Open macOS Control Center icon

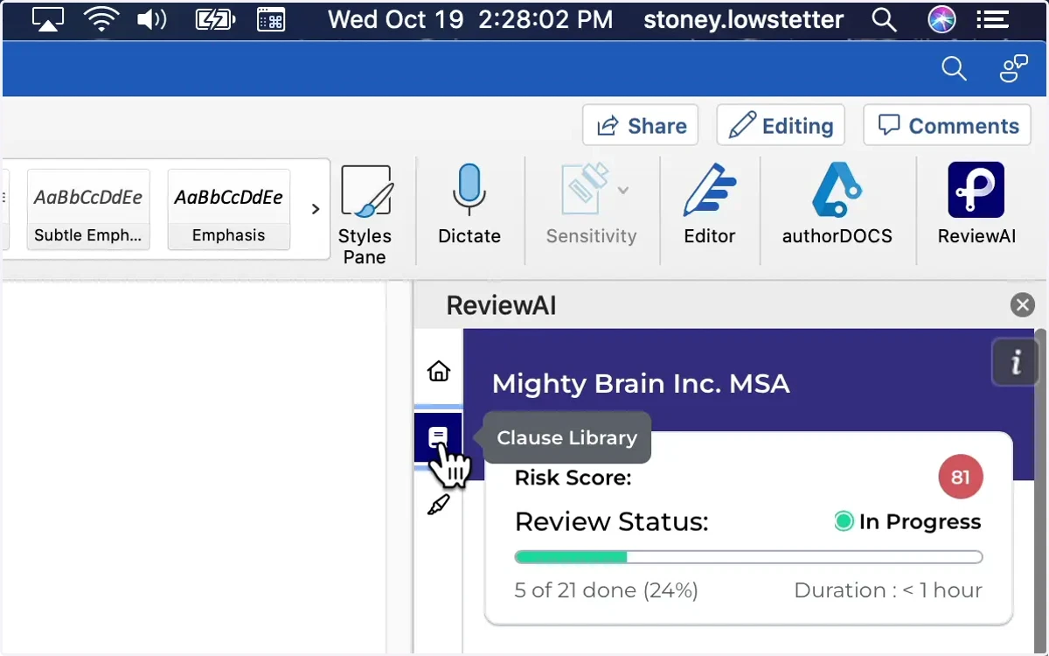(992, 19)
